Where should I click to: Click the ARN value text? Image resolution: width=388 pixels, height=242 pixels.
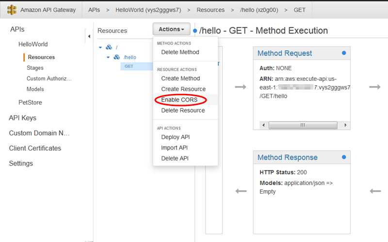point(305,88)
